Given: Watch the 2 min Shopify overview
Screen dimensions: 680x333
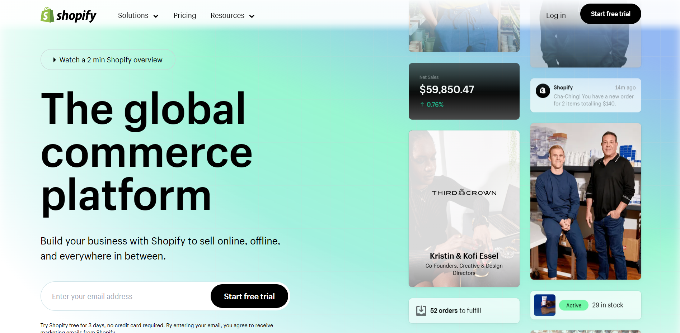Looking at the screenshot, I should point(108,60).
